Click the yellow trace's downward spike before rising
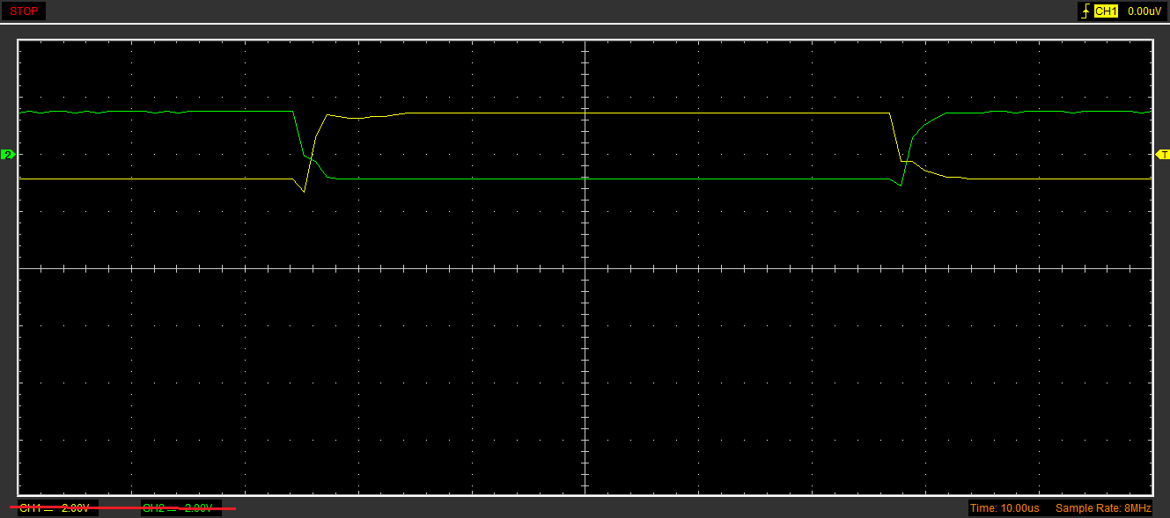This screenshot has height=518, width=1170. coord(304,191)
